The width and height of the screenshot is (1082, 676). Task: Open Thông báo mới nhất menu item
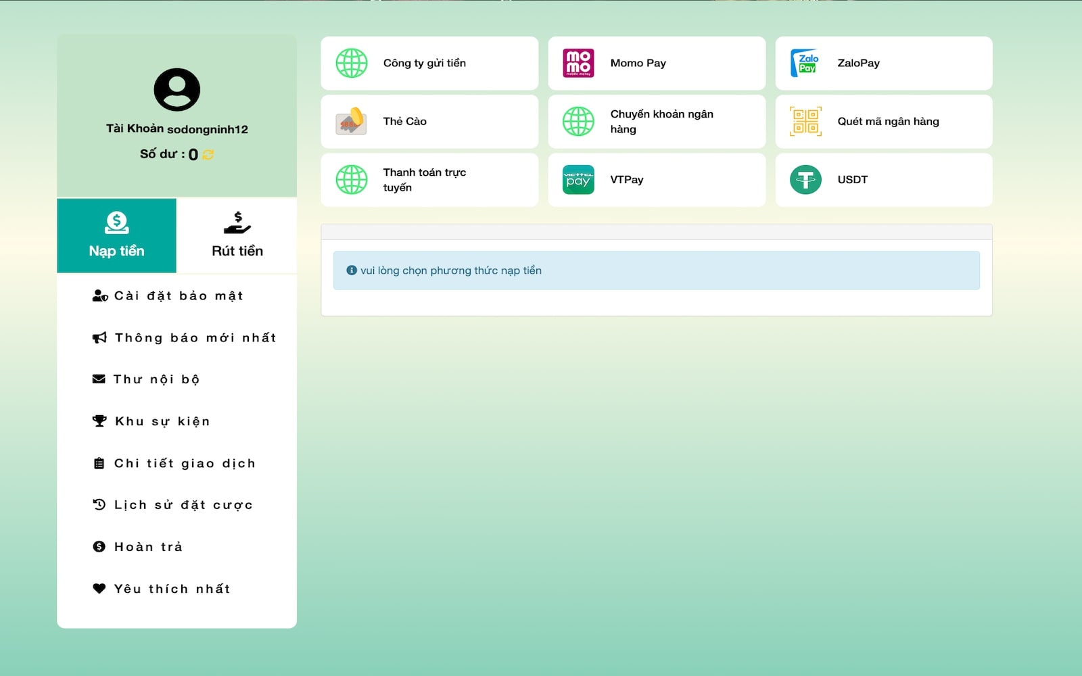[177, 337]
